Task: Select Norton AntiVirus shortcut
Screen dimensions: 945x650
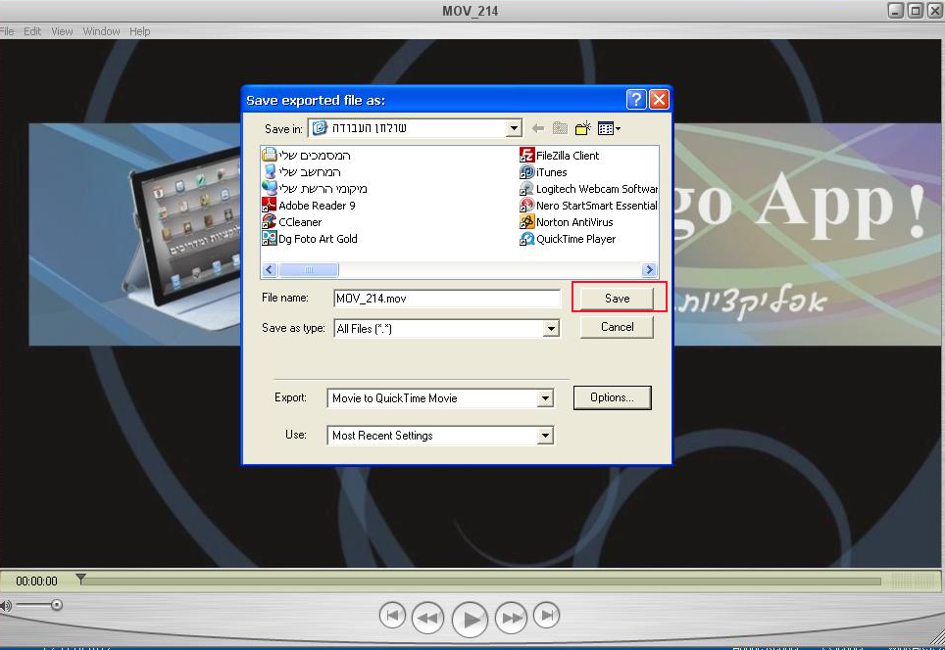Action: [x=567, y=222]
